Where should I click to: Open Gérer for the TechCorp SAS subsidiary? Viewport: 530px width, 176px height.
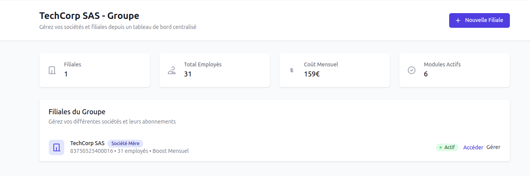coord(493,147)
